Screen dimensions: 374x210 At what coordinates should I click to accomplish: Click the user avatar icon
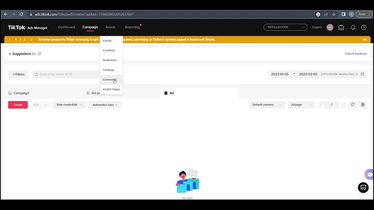330,27
